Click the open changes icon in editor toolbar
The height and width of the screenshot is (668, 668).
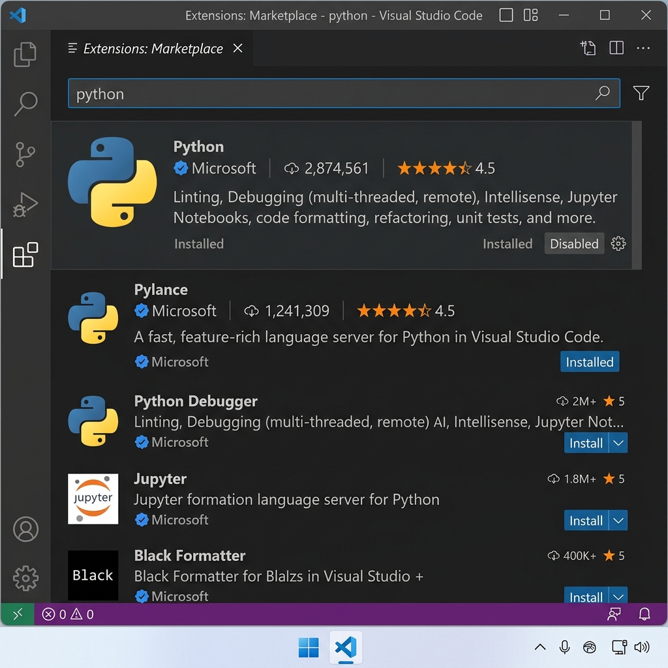pos(588,48)
